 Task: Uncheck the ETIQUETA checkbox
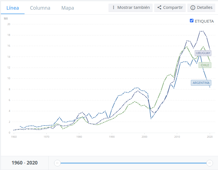click(192, 21)
